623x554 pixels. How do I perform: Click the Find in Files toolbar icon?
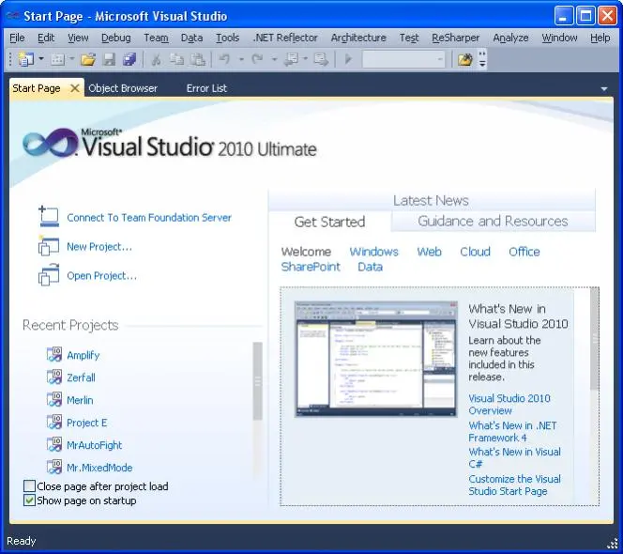(x=464, y=60)
